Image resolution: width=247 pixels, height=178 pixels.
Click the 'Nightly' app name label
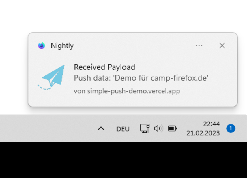tap(62, 46)
